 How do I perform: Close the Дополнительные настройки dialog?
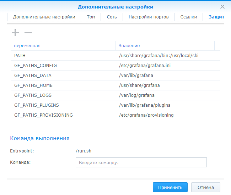tap(222, 7)
